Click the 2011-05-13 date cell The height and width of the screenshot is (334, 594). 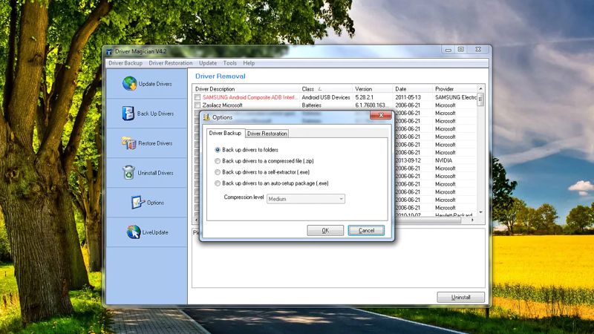tap(408, 97)
